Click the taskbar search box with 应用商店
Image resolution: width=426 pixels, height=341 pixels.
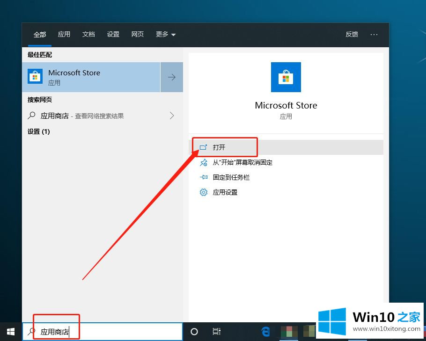tap(103, 332)
